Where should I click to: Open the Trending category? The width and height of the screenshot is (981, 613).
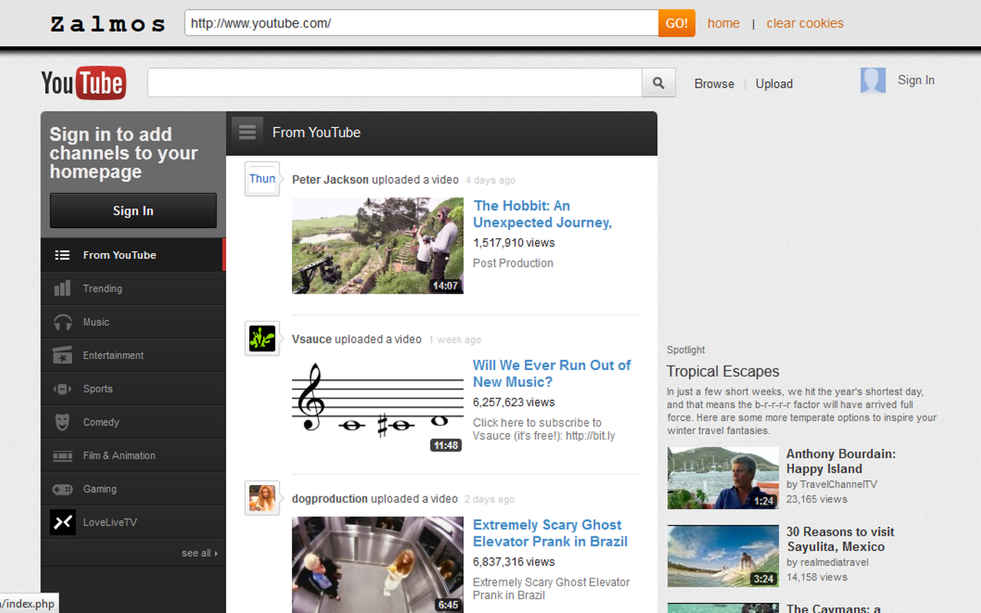133,289
